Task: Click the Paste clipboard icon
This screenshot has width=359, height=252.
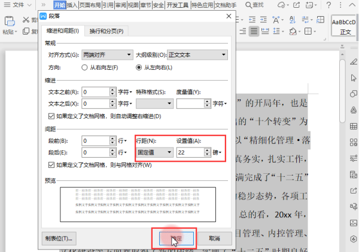Action: coord(10,21)
